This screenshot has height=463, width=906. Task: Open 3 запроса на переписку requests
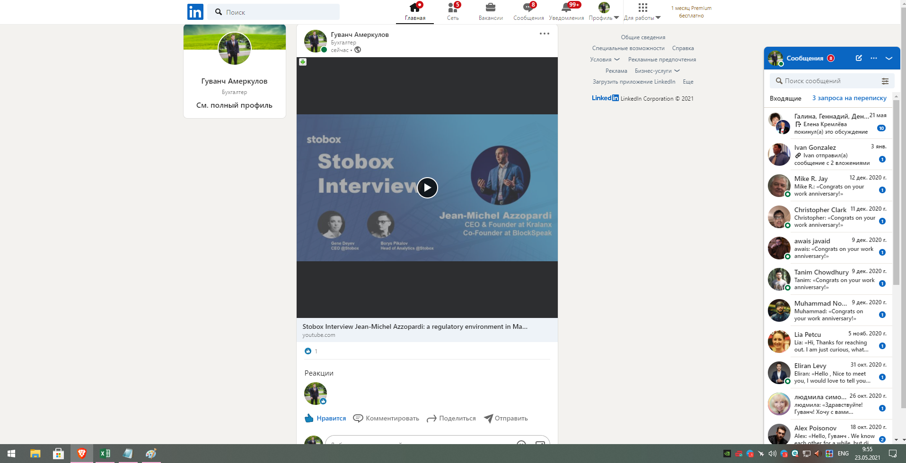[x=849, y=98]
